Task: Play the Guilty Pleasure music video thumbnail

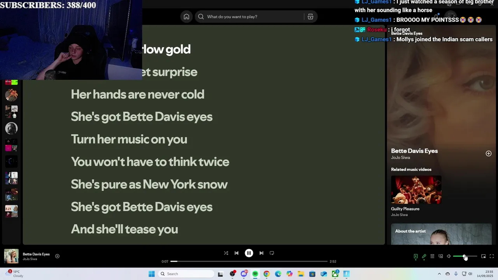Action: pos(416,190)
